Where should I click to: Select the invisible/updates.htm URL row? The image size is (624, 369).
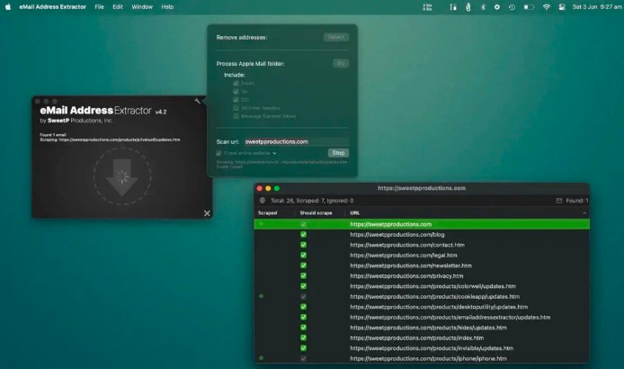tap(422, 348)
